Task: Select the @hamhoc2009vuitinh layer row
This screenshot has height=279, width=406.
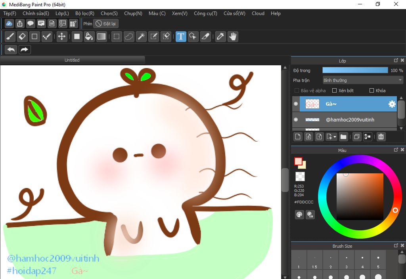Action: (345, 120)
